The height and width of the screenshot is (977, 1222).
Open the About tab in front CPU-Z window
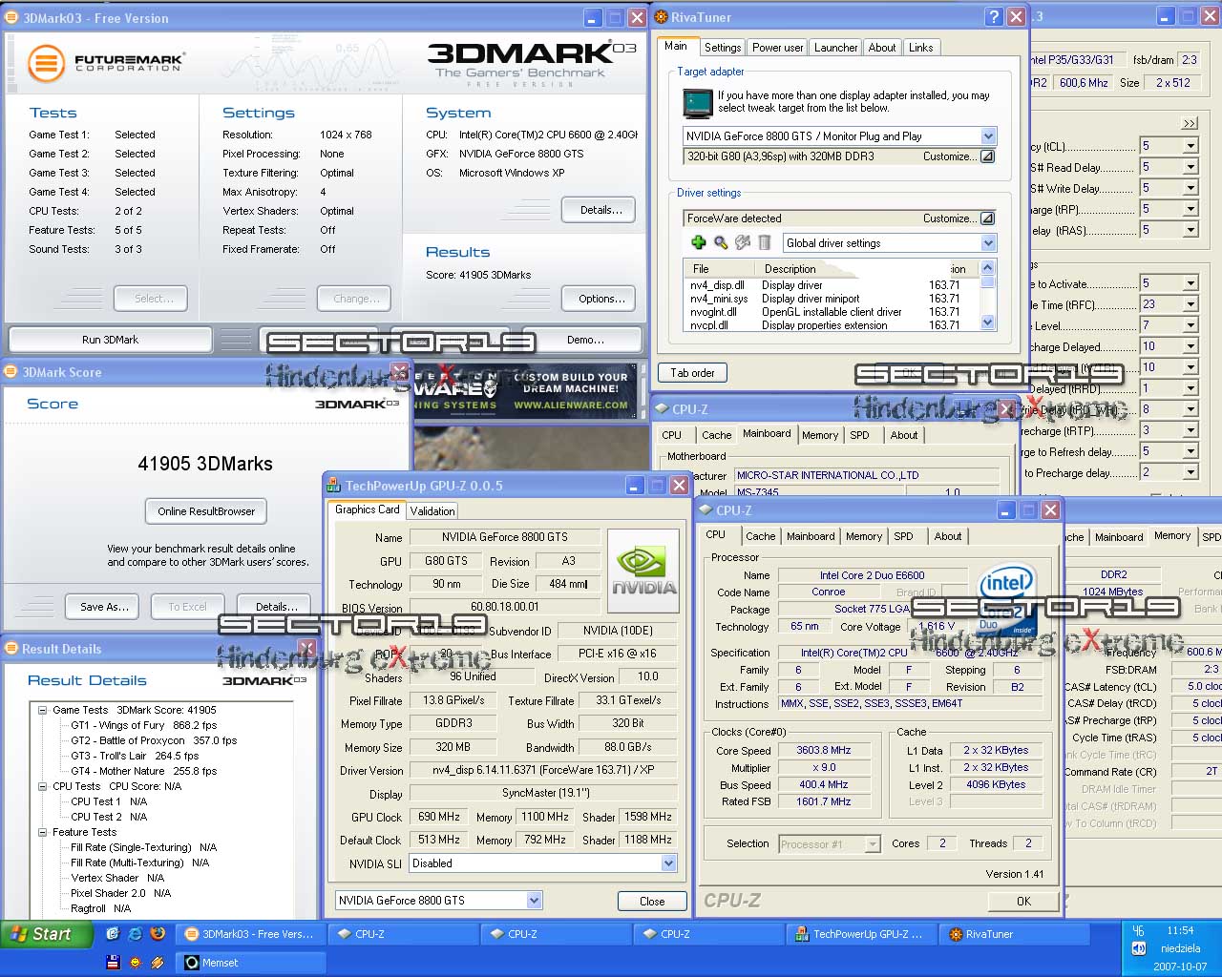[x=948, y=536]
